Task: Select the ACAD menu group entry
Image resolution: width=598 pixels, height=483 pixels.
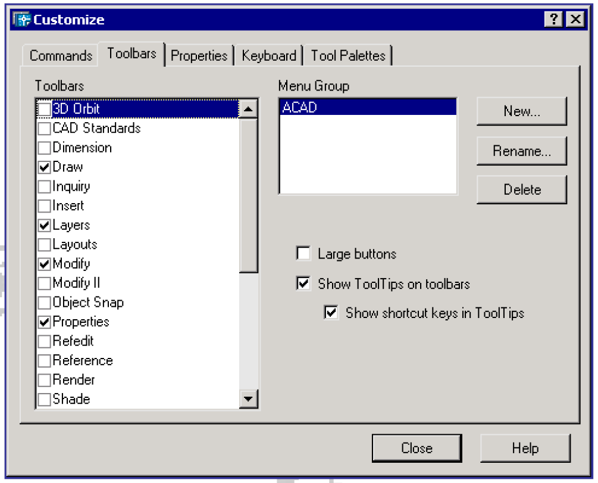Action: tap(367, 105)
